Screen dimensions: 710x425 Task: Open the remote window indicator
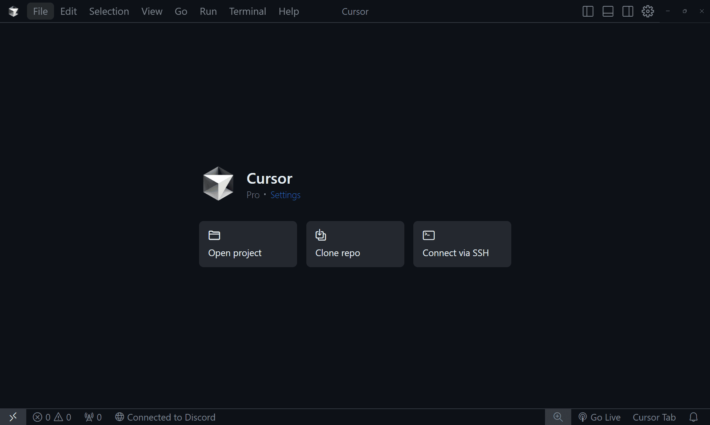click(x=13, y=417)
